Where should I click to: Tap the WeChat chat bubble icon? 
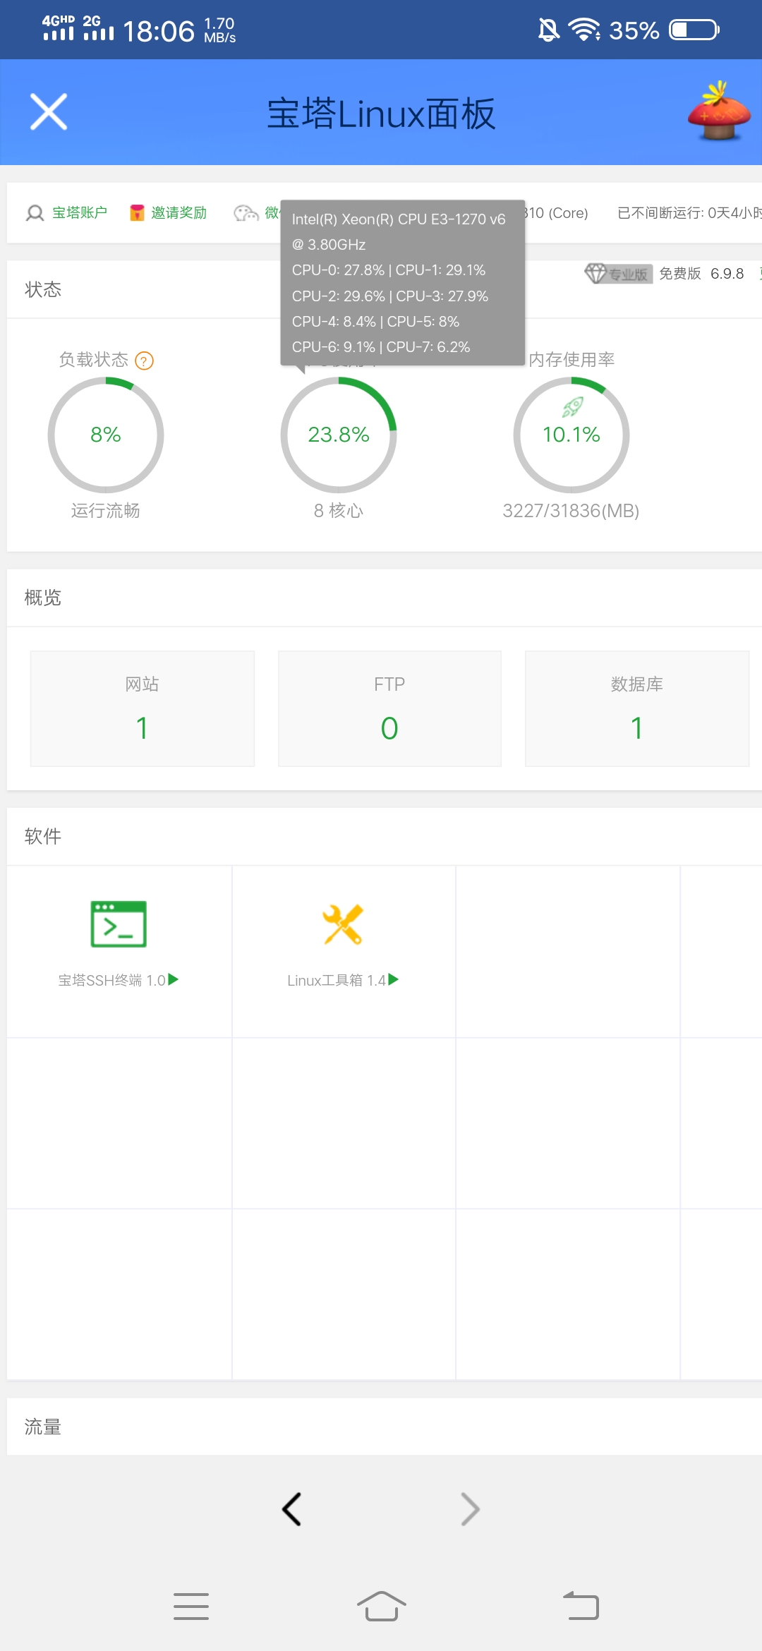[x=246, y=212]
